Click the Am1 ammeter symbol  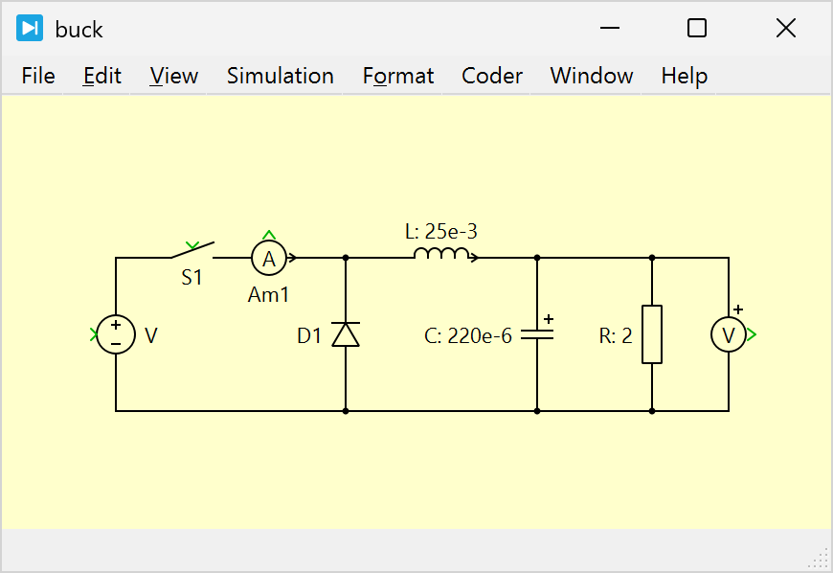[269, 258]
